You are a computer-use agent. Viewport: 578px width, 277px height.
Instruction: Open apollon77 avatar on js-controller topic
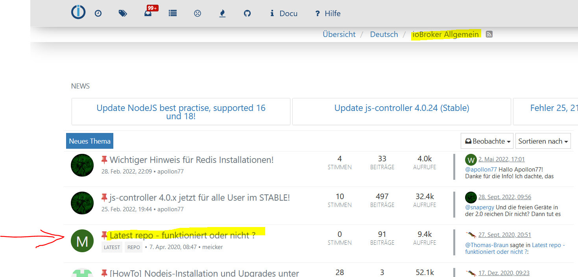(x=82, y=203)
